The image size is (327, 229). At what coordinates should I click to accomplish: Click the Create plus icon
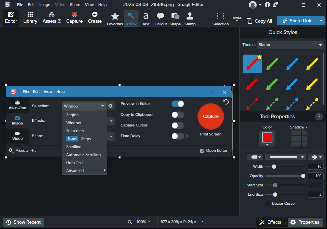coord(95,14)
